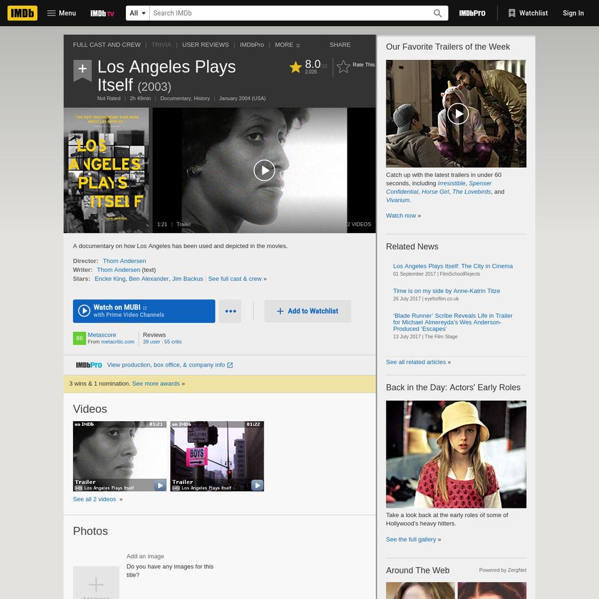Viewport: 599px width, 599px height.
Task: Click View production, box office info
Action: pyautogui.click(x=166, y=365)
